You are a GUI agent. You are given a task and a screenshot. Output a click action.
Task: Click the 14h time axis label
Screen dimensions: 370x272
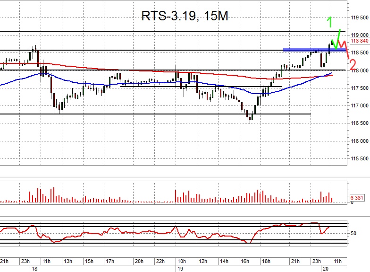224,261
